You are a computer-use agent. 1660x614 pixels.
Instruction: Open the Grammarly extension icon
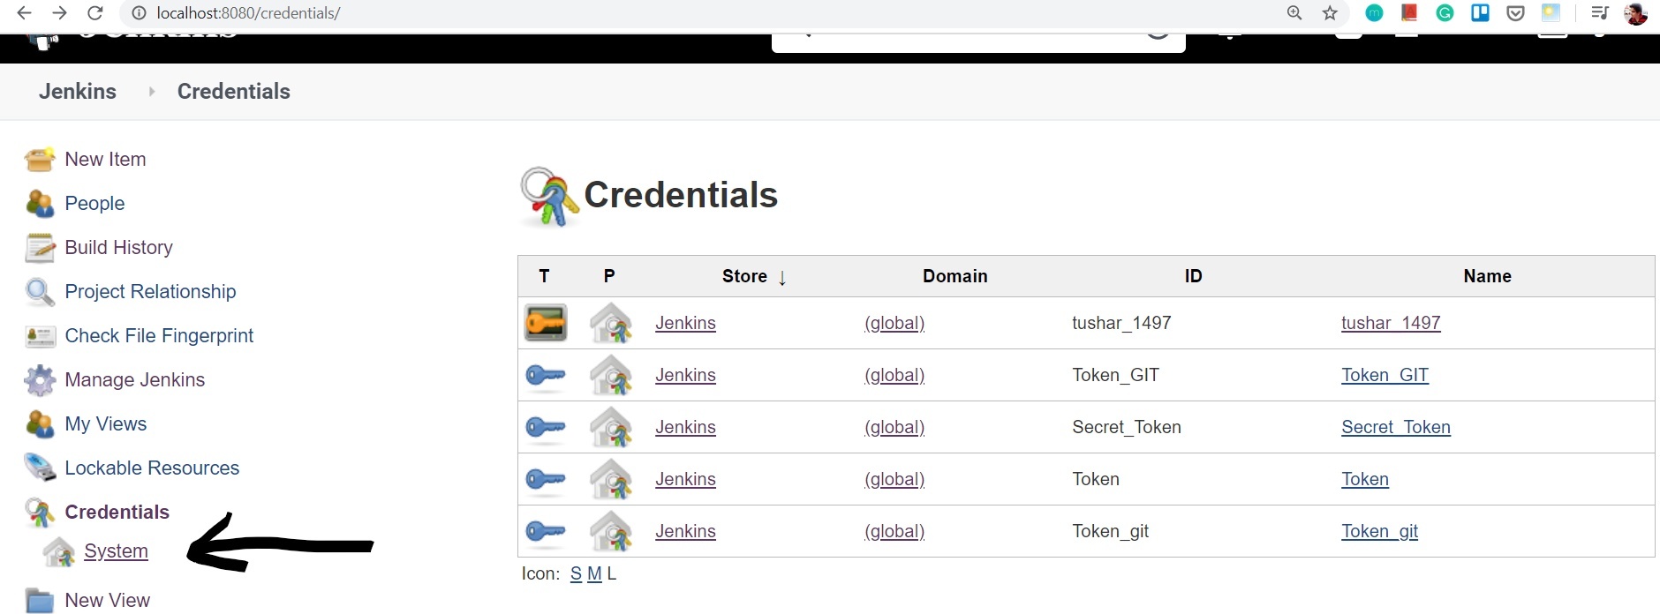coord(1445,12)
